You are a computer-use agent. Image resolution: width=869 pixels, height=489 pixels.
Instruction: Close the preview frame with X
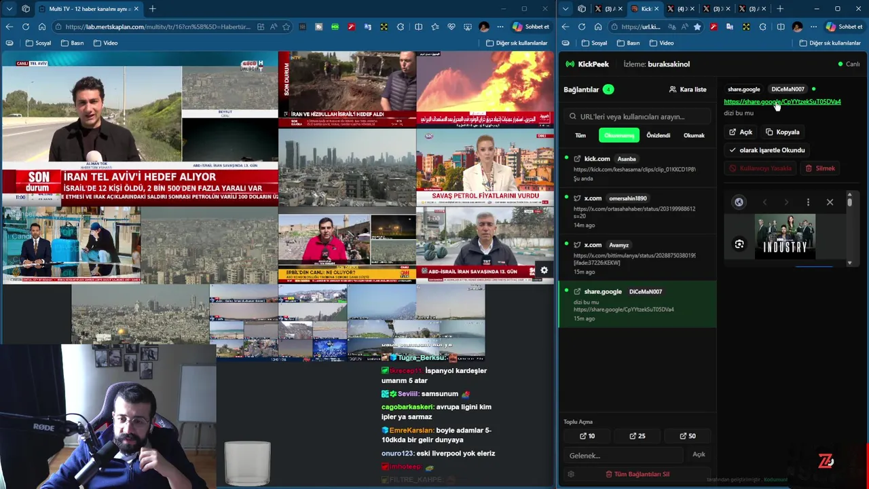click(x=830, y=202)
